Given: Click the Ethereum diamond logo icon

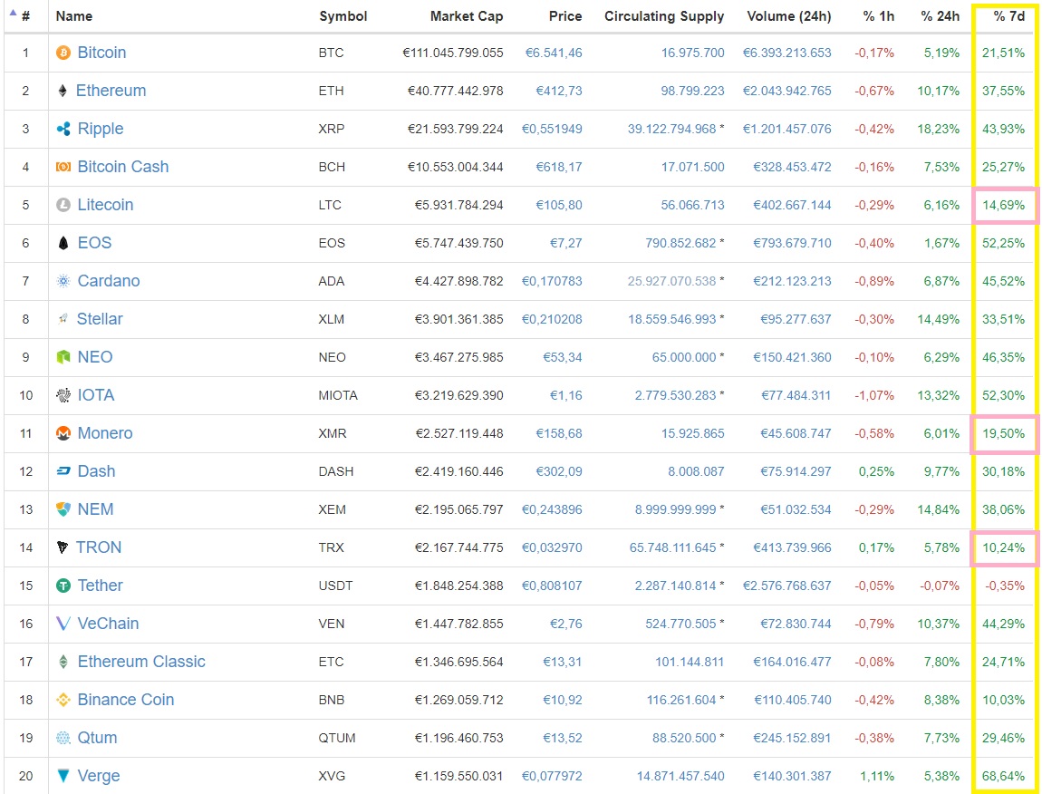Looking at the screenshot, I should (x=63, y=91).
